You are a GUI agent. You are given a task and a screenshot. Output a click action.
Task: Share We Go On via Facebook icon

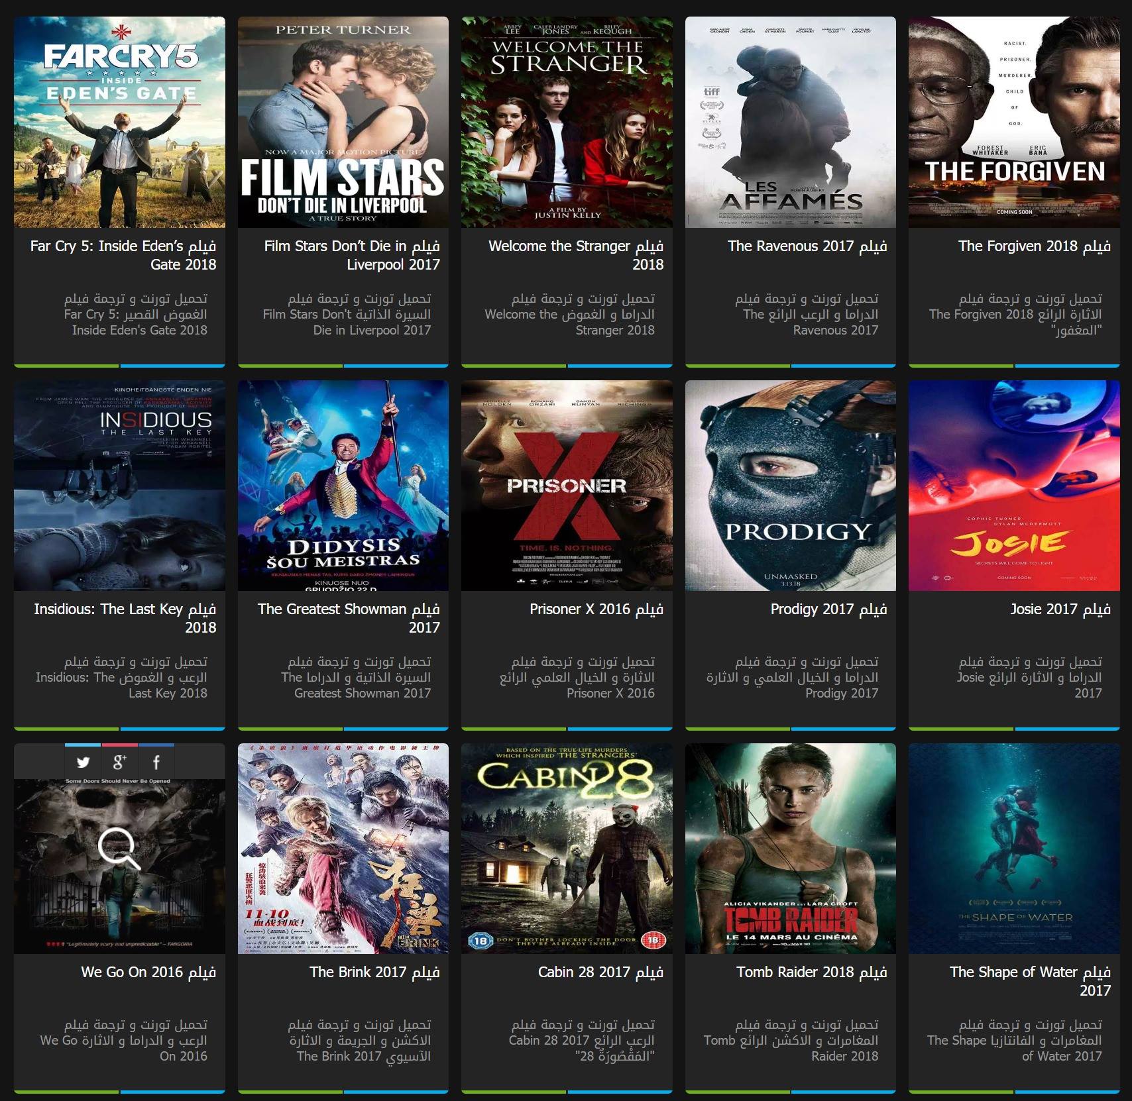tap(156, 762)
